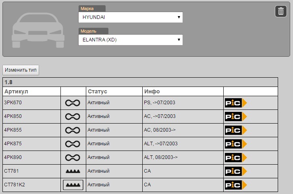293x194 pixels.
Task: Click CA info in CT781K2 row
Action: point(147,185)
